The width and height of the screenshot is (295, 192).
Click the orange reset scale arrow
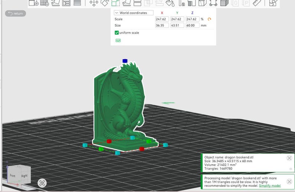[x=209, y=19]
